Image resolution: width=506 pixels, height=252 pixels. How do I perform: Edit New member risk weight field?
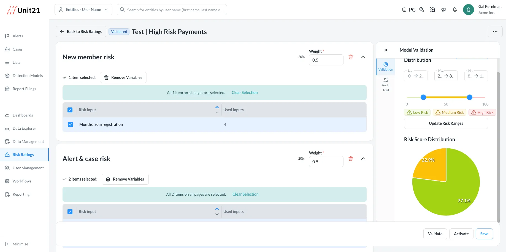tap(326, 60)
